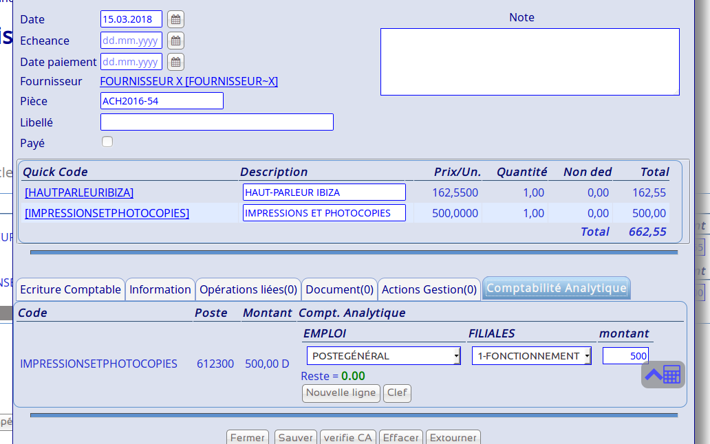Screen dimensions: 710x444
Task: Select the Actions Gestion(0) tab
Action: click(x=429, y=289)
